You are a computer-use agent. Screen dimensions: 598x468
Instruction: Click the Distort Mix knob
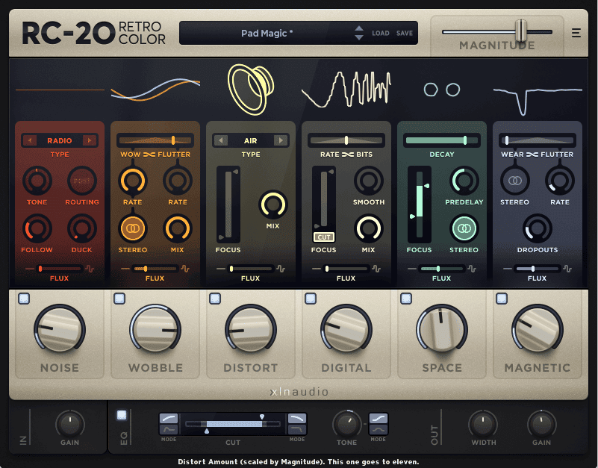(272, 205)
